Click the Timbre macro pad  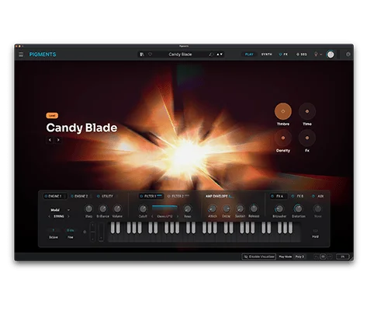coord(283,111)
